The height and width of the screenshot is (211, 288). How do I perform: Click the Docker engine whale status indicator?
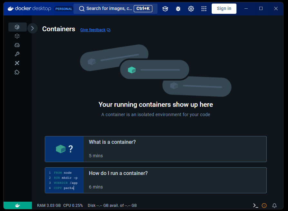[x=18, y=205]
